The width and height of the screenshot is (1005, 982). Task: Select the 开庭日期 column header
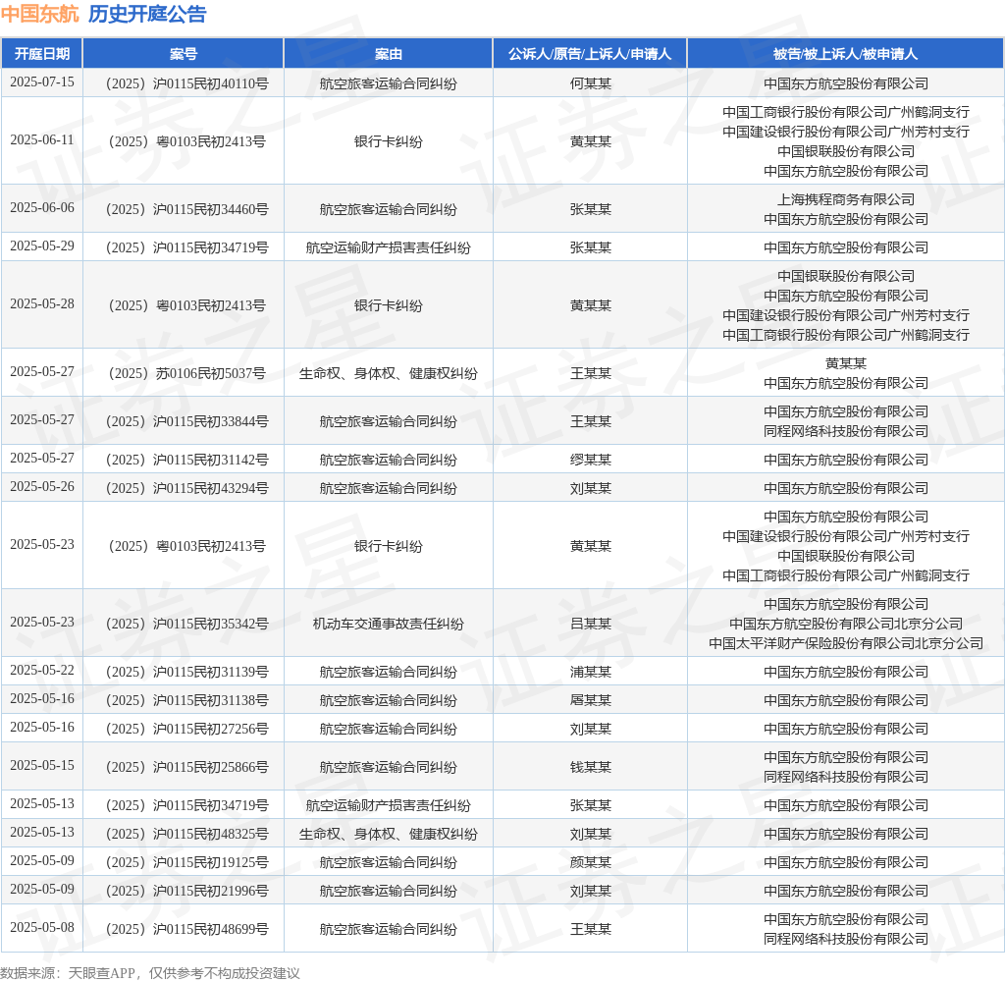tap(42, 54)
